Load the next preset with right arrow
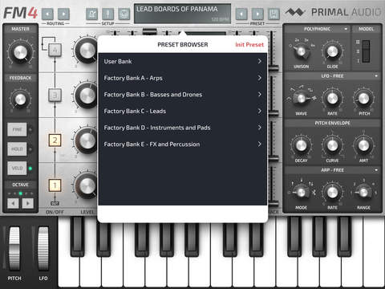 [x=257, y=14]
